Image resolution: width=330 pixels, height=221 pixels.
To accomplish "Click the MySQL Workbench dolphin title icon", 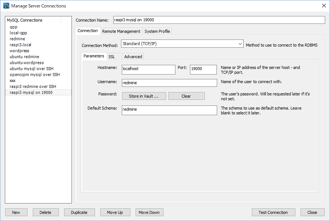I will tap(6, 6).
